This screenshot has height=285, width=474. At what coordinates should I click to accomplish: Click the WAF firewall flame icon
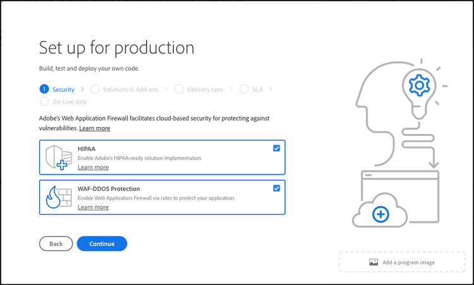[x=58, y=197]
